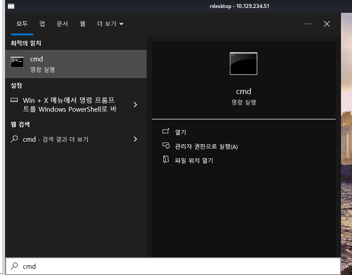This screenshot has width=352, height=275.
Task: Click the search box magnifier icon
Action: (14, 266)
